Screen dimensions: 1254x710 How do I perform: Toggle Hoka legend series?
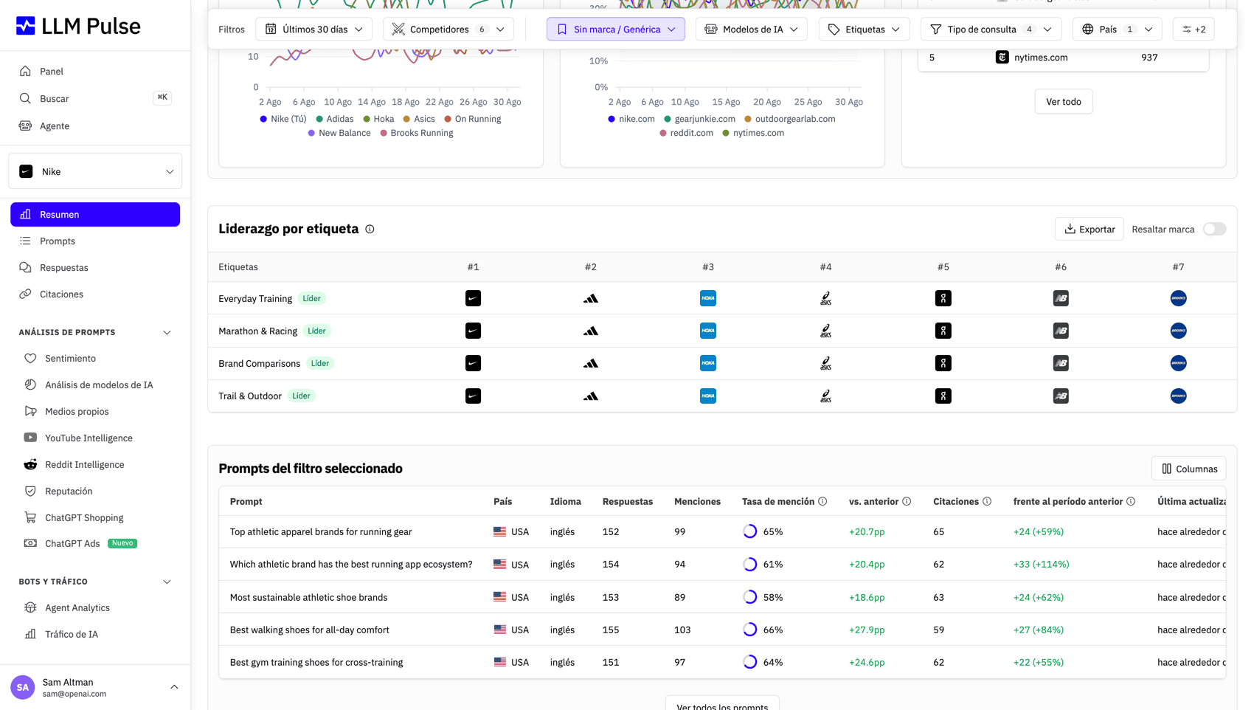[378, 119]
